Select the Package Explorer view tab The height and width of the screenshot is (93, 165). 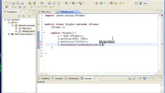click(x=12, y=12)
